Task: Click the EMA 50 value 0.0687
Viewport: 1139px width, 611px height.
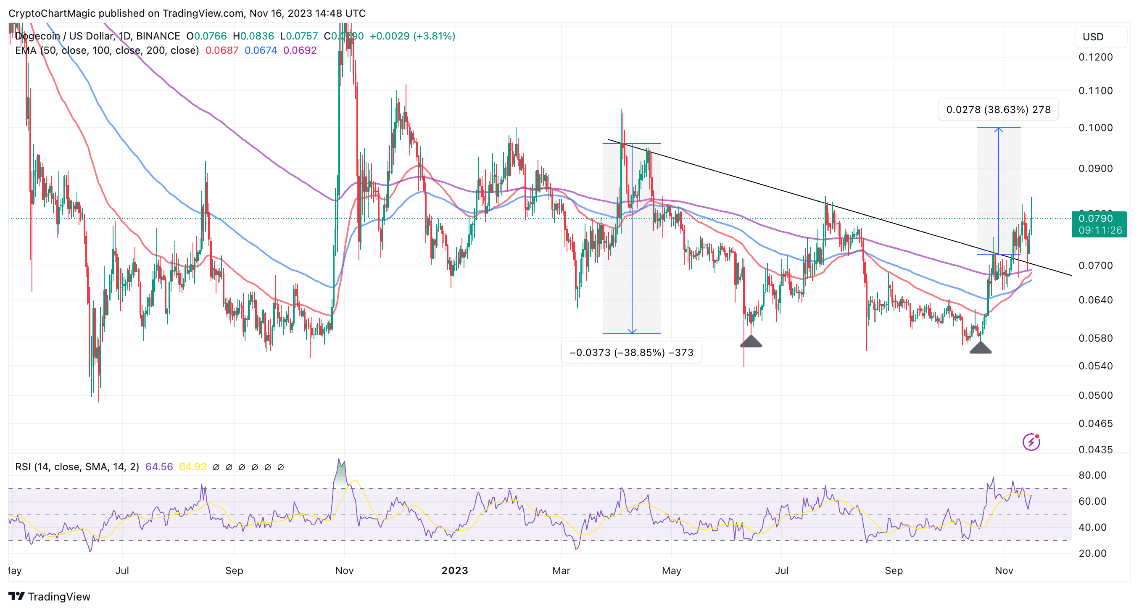Action: click(x=222, y=50)
